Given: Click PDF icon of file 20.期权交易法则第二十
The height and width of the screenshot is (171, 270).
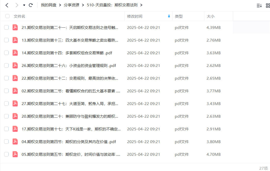Looking at the screenshot, I should point(15,116).
